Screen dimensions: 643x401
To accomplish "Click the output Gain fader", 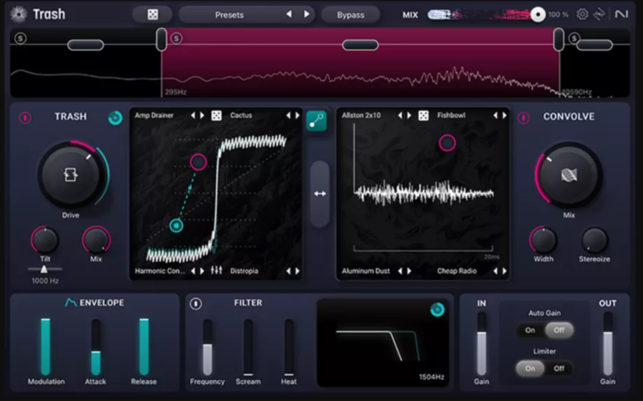I will tap(608, 344).
